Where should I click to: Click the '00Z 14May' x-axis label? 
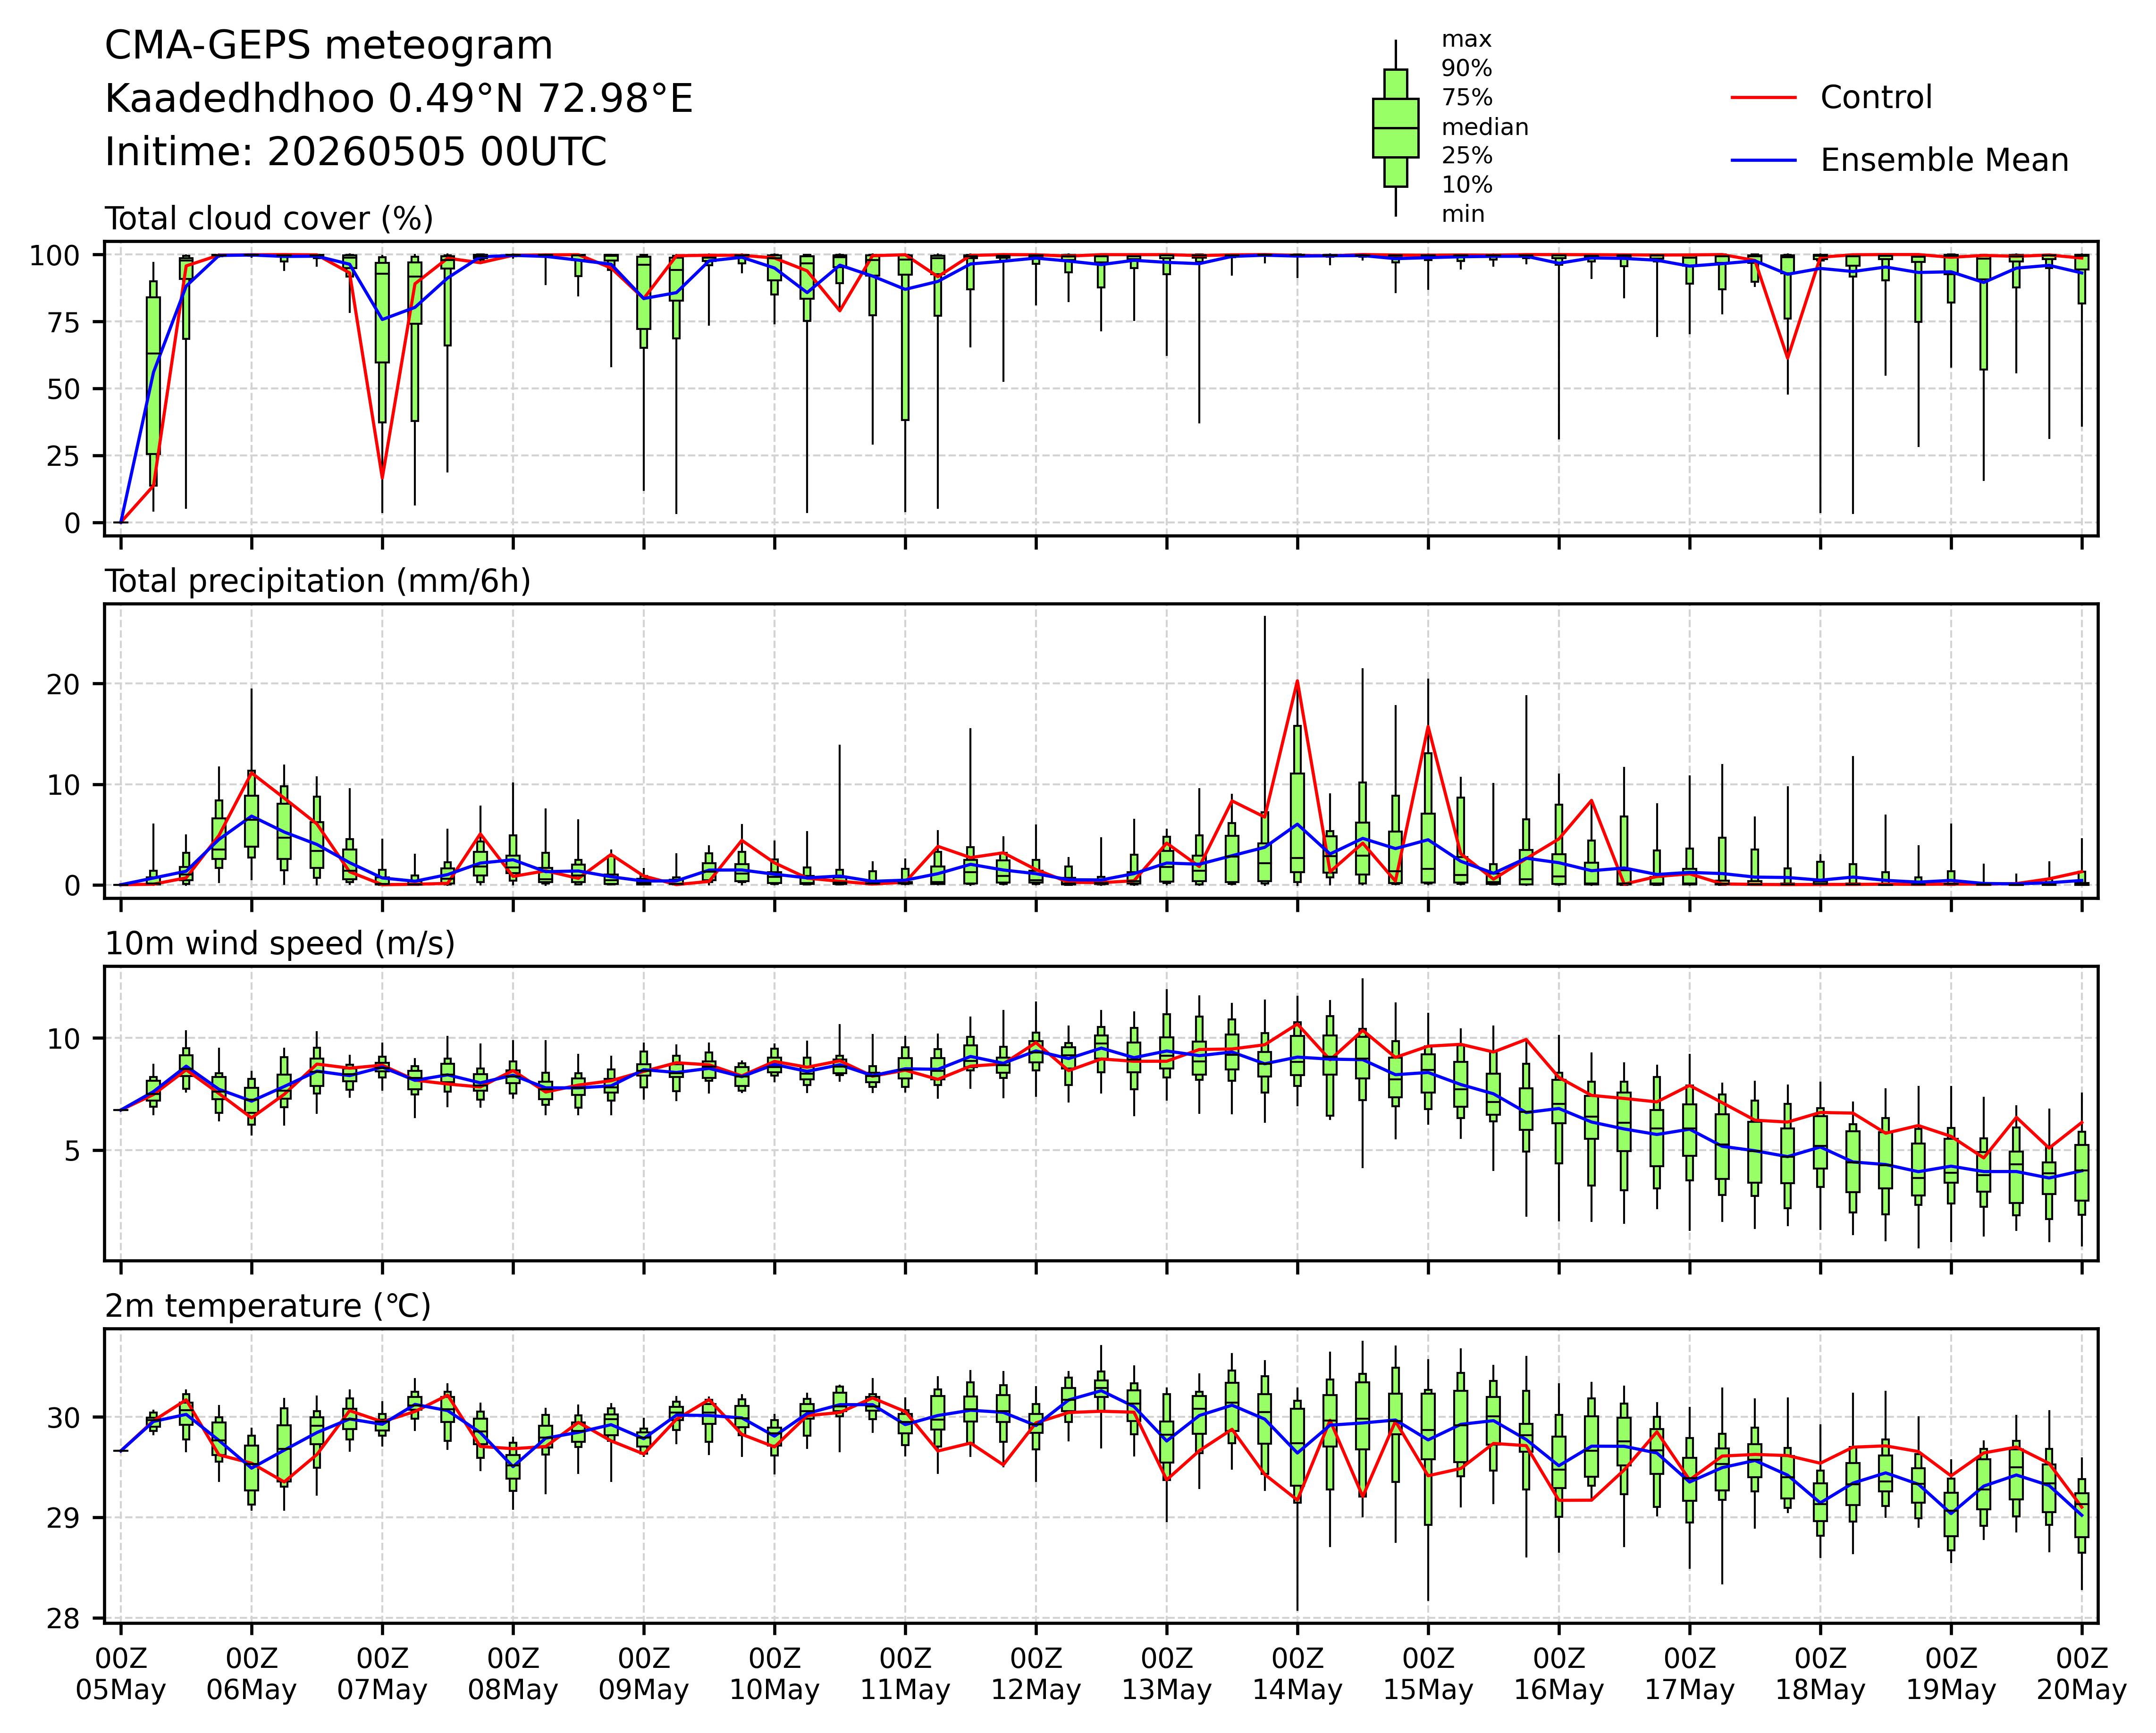pos(1297,1674)
